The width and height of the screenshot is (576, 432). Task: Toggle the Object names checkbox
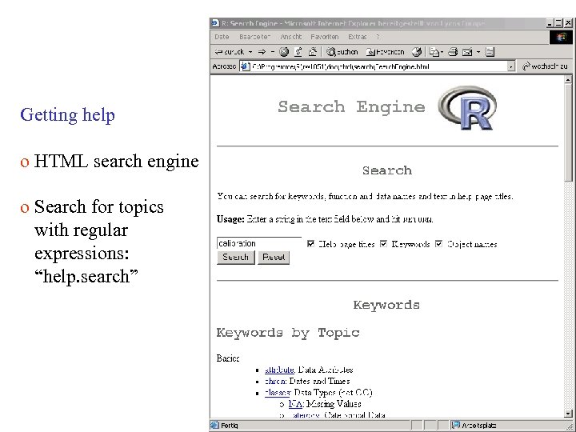click(438, 243)
